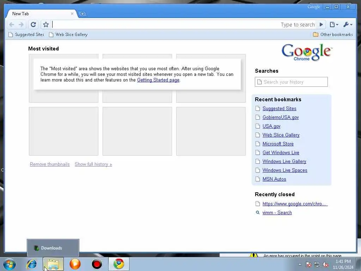
Task: Open the MSN Autos bookmark
Action: tap(274, 179)
